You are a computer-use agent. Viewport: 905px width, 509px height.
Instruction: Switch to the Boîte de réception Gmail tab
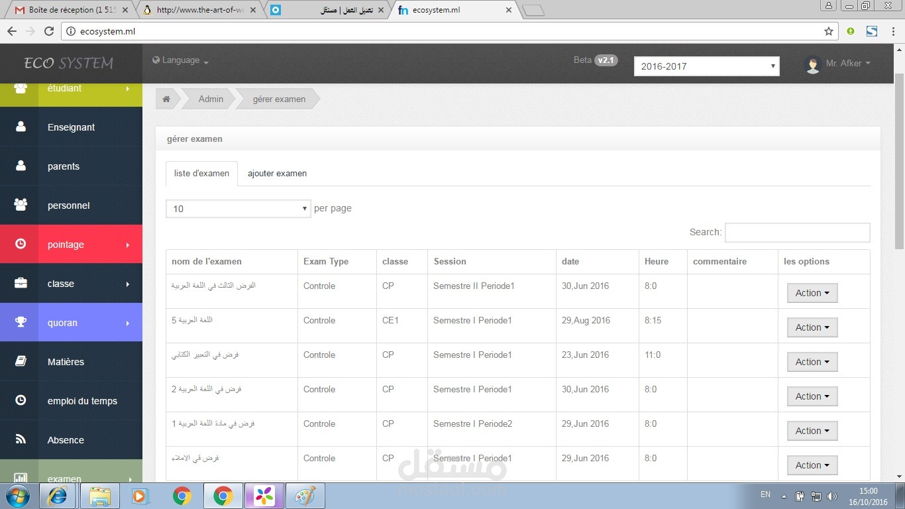66,10
